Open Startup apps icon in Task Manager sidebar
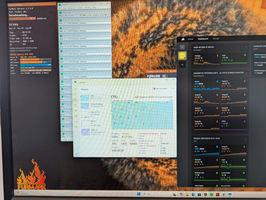This screenshot has width=266, height=200. (x=76, y=111)
